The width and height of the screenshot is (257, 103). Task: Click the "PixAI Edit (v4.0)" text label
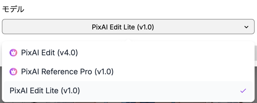pos(49,53)
